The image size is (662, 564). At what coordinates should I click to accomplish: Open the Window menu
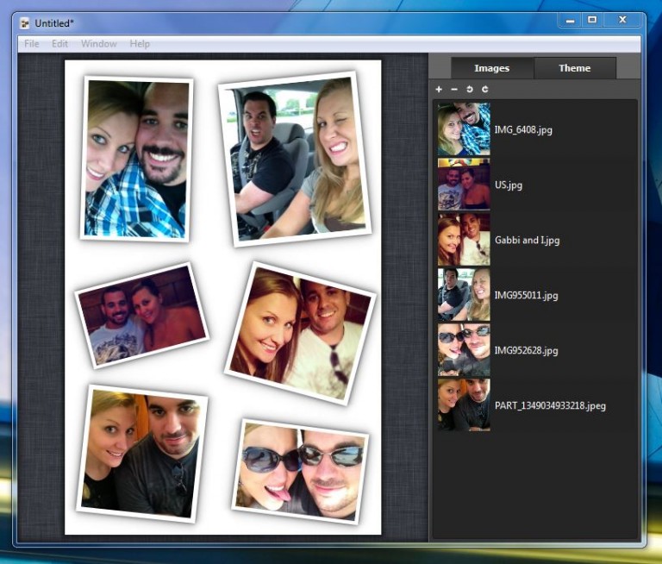(x=99, y=44)
